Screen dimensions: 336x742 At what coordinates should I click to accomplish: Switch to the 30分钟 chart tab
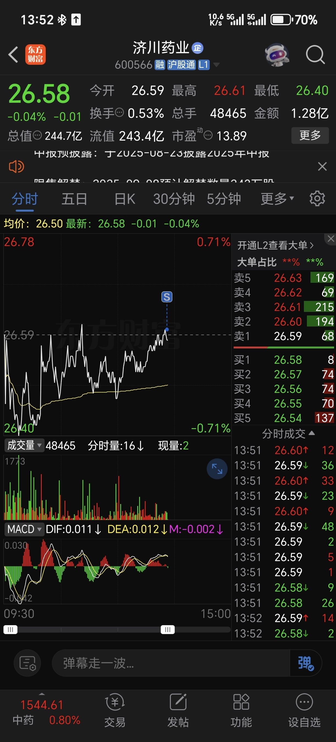pyautogui.click(x=174, y=199)
